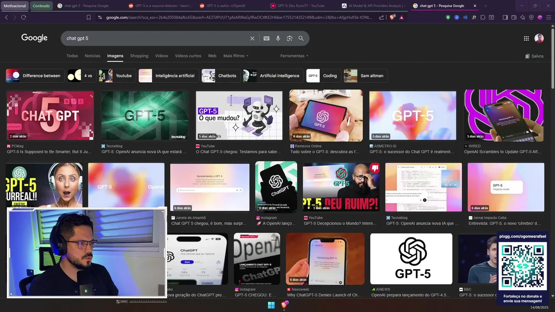The height and width of the screenshot is (312, 555).
Task: Search by image with the Google Lens icon
Action: click(x=290, y=38)
